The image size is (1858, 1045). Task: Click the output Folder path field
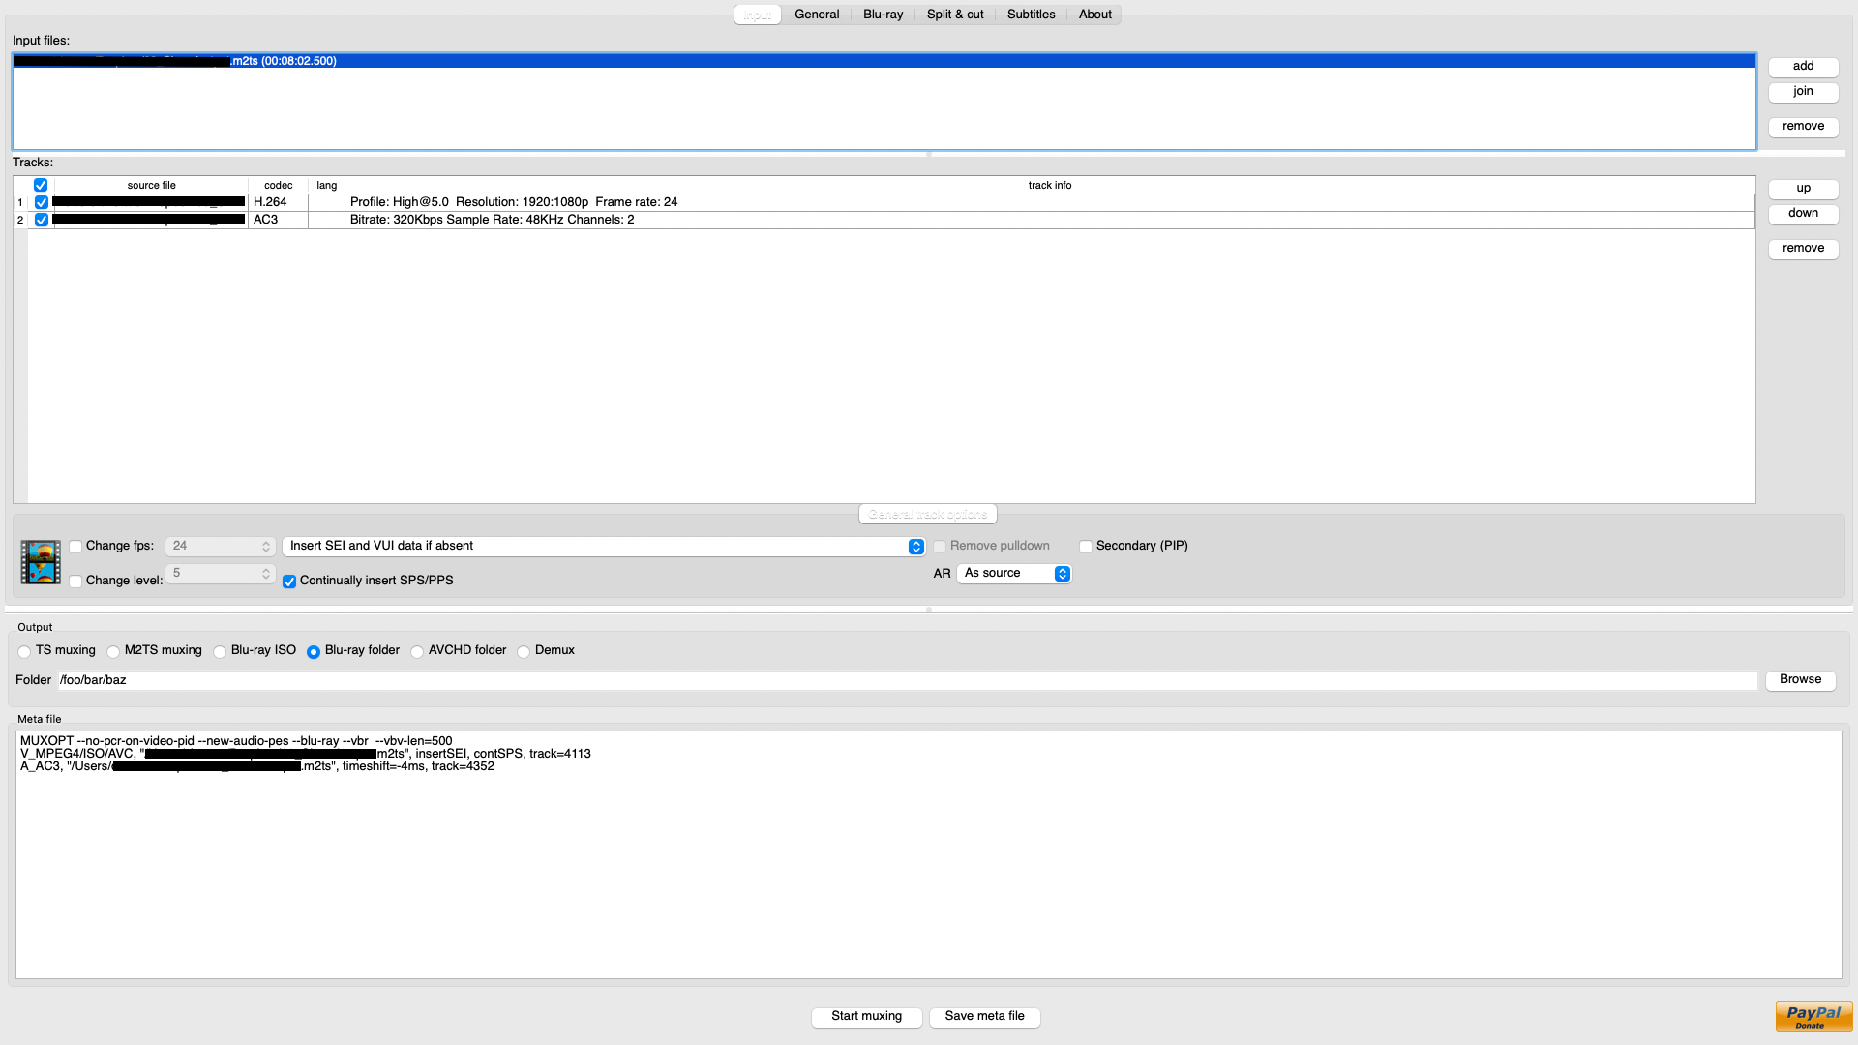coord(906,680)
